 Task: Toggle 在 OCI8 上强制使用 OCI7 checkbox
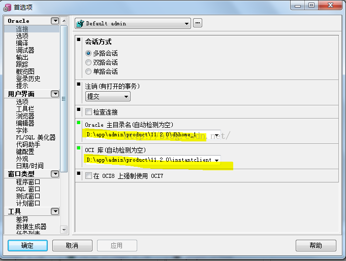click(x=88, y=176)
